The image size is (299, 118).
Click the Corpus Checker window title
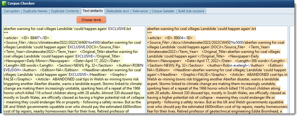coord(21,3)
